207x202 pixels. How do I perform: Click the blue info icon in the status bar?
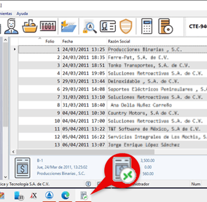(88, 184)
